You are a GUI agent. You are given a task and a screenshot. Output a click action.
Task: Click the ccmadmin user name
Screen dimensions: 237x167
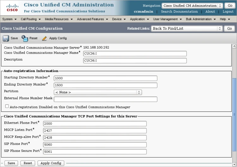pyautogui.click(x=143, y=12)
